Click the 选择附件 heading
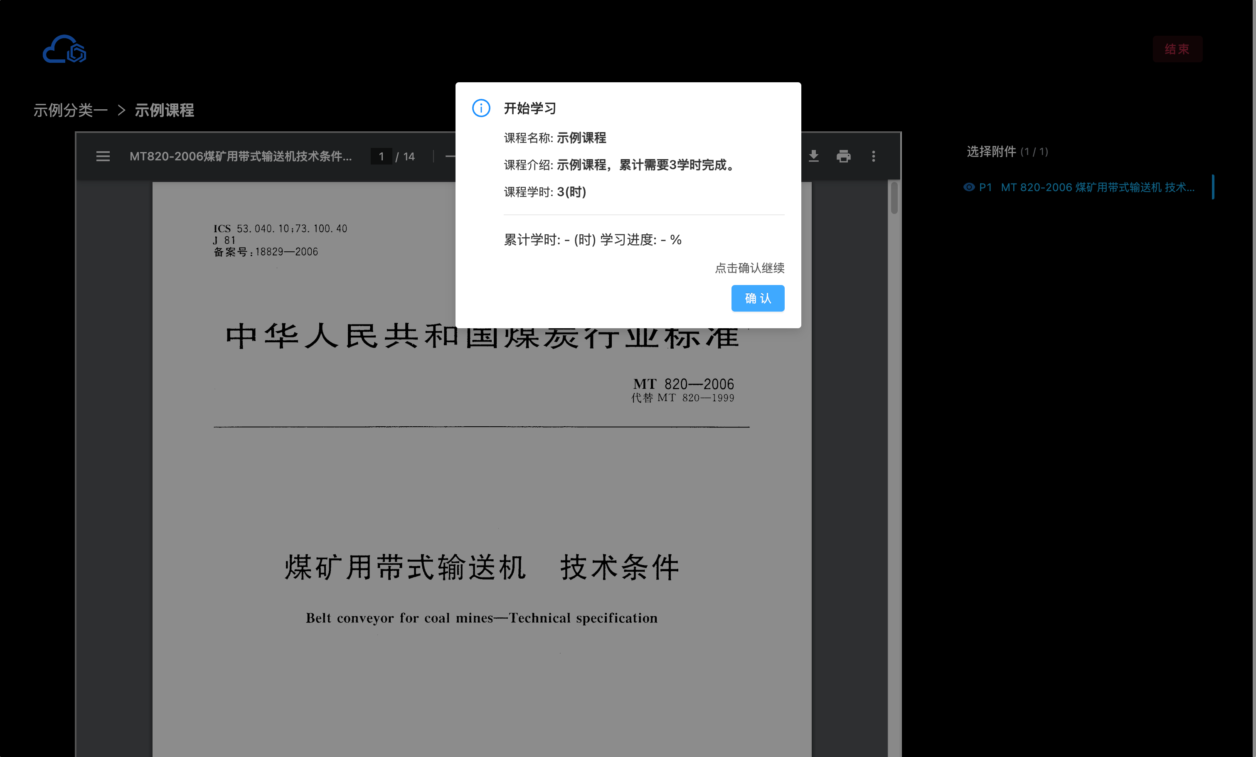Image resolution: width=1256 pixels, height=757 pixels. click(991, 151)
